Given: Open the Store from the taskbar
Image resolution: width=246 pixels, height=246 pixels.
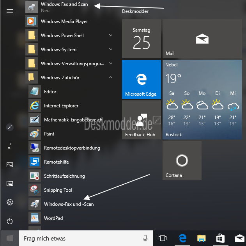Looking at the screenshot, I should coord(220,238).
